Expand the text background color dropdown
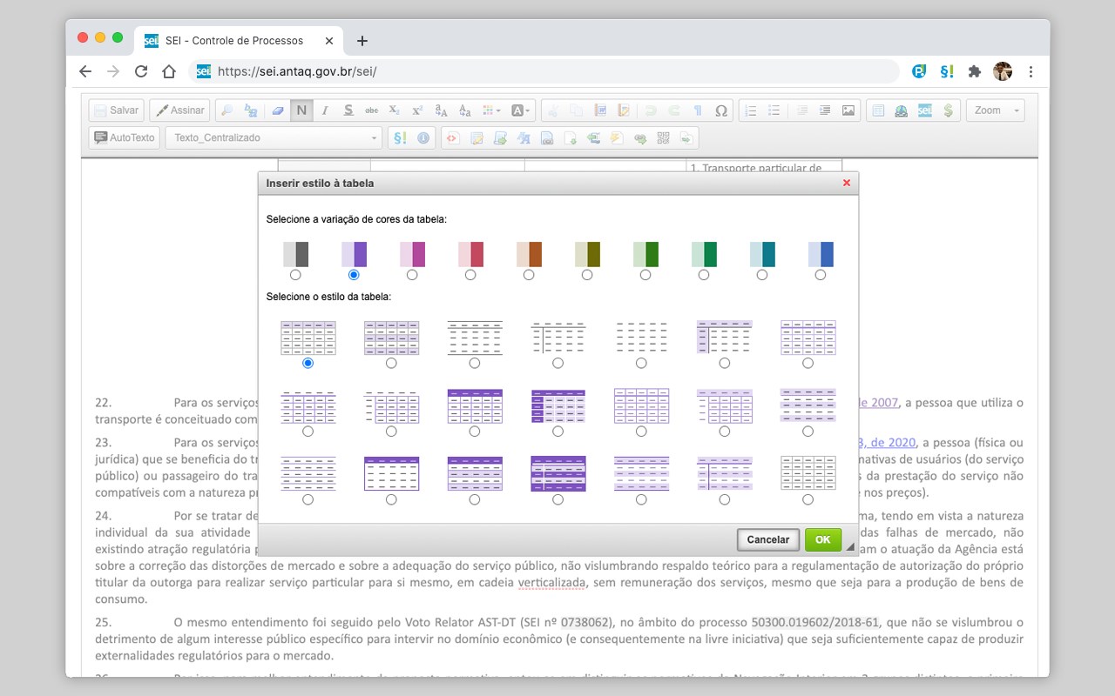Image resolution: width=1115 pixels, height=696 pixels. (x=520, y=110)
